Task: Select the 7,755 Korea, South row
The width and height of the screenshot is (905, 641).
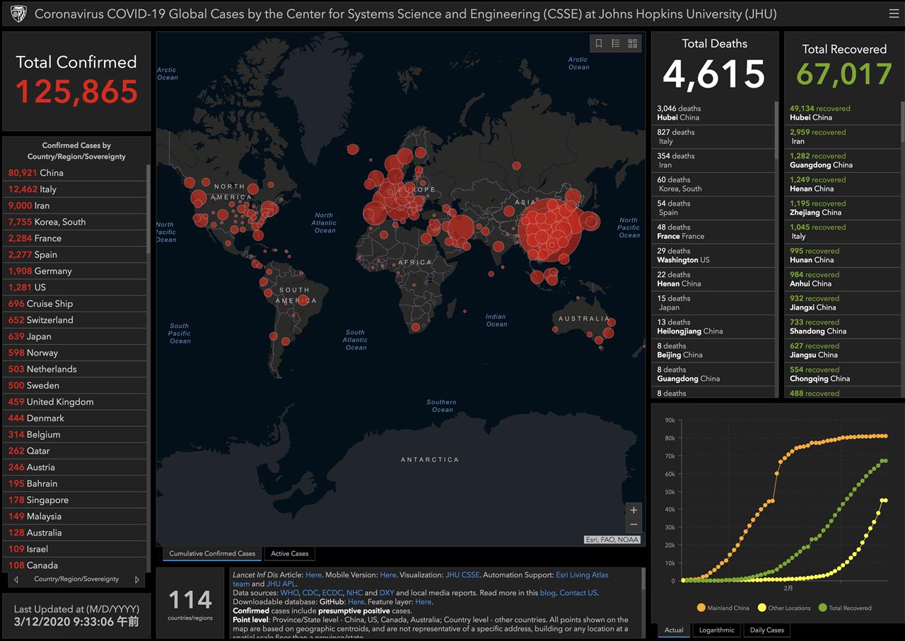Action: coord(76,221)
